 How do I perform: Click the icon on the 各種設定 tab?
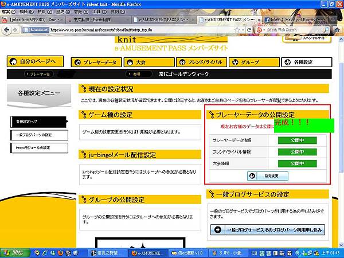point(288,62)
